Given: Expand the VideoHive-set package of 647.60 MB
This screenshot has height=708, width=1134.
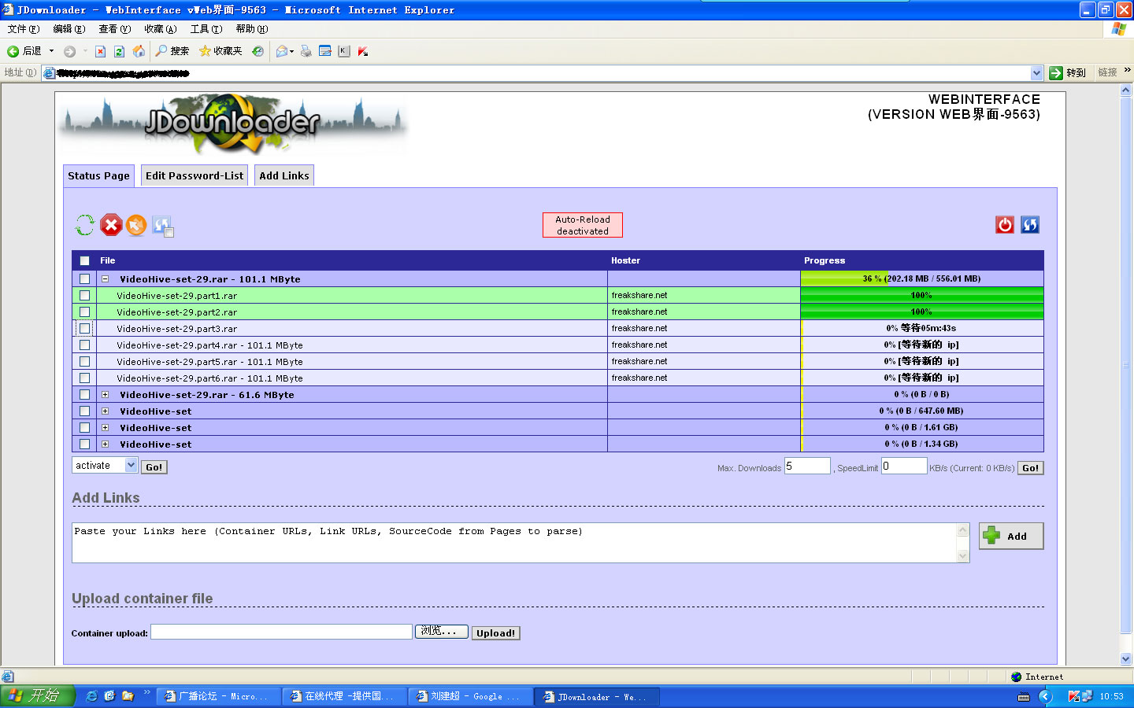Looking at the screenshot, I should click(105, 411).
